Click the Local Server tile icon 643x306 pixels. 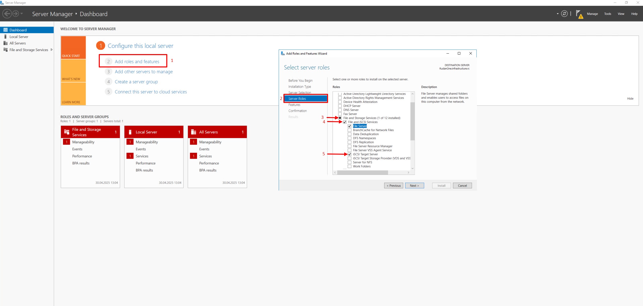(130, 132)
